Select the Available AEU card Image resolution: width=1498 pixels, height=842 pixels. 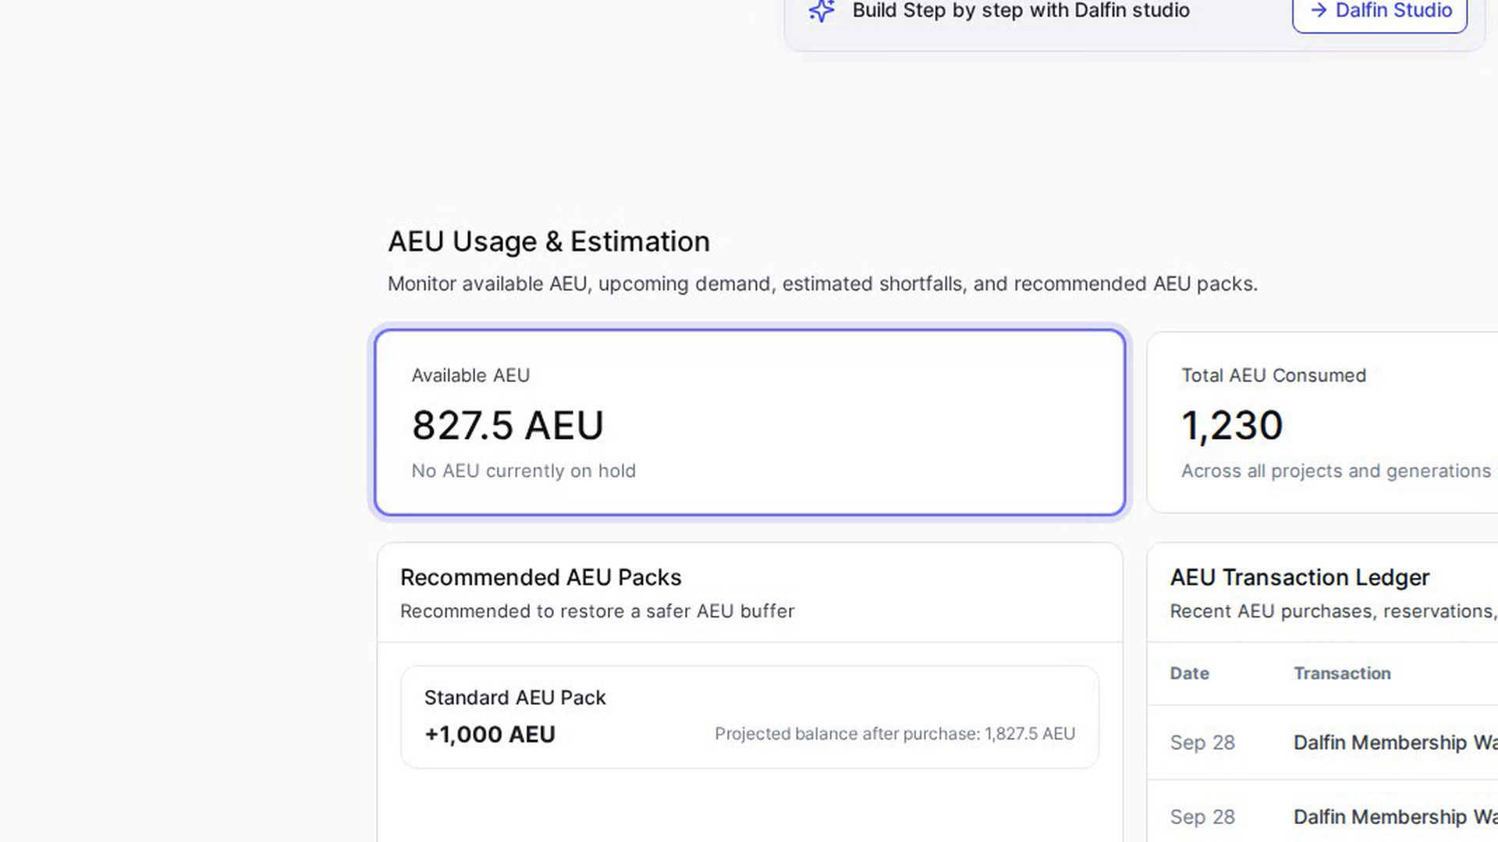coord(750,423)
